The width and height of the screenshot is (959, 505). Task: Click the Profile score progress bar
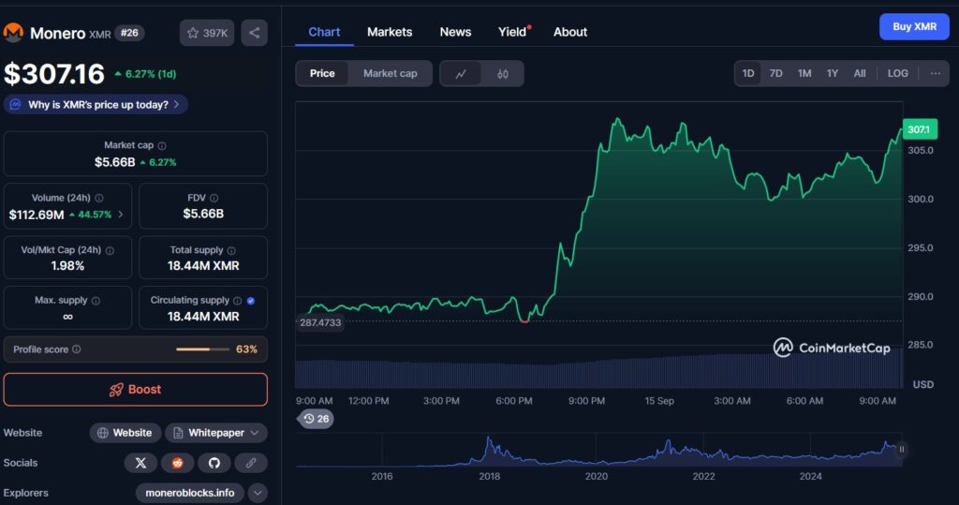(202, 349)
